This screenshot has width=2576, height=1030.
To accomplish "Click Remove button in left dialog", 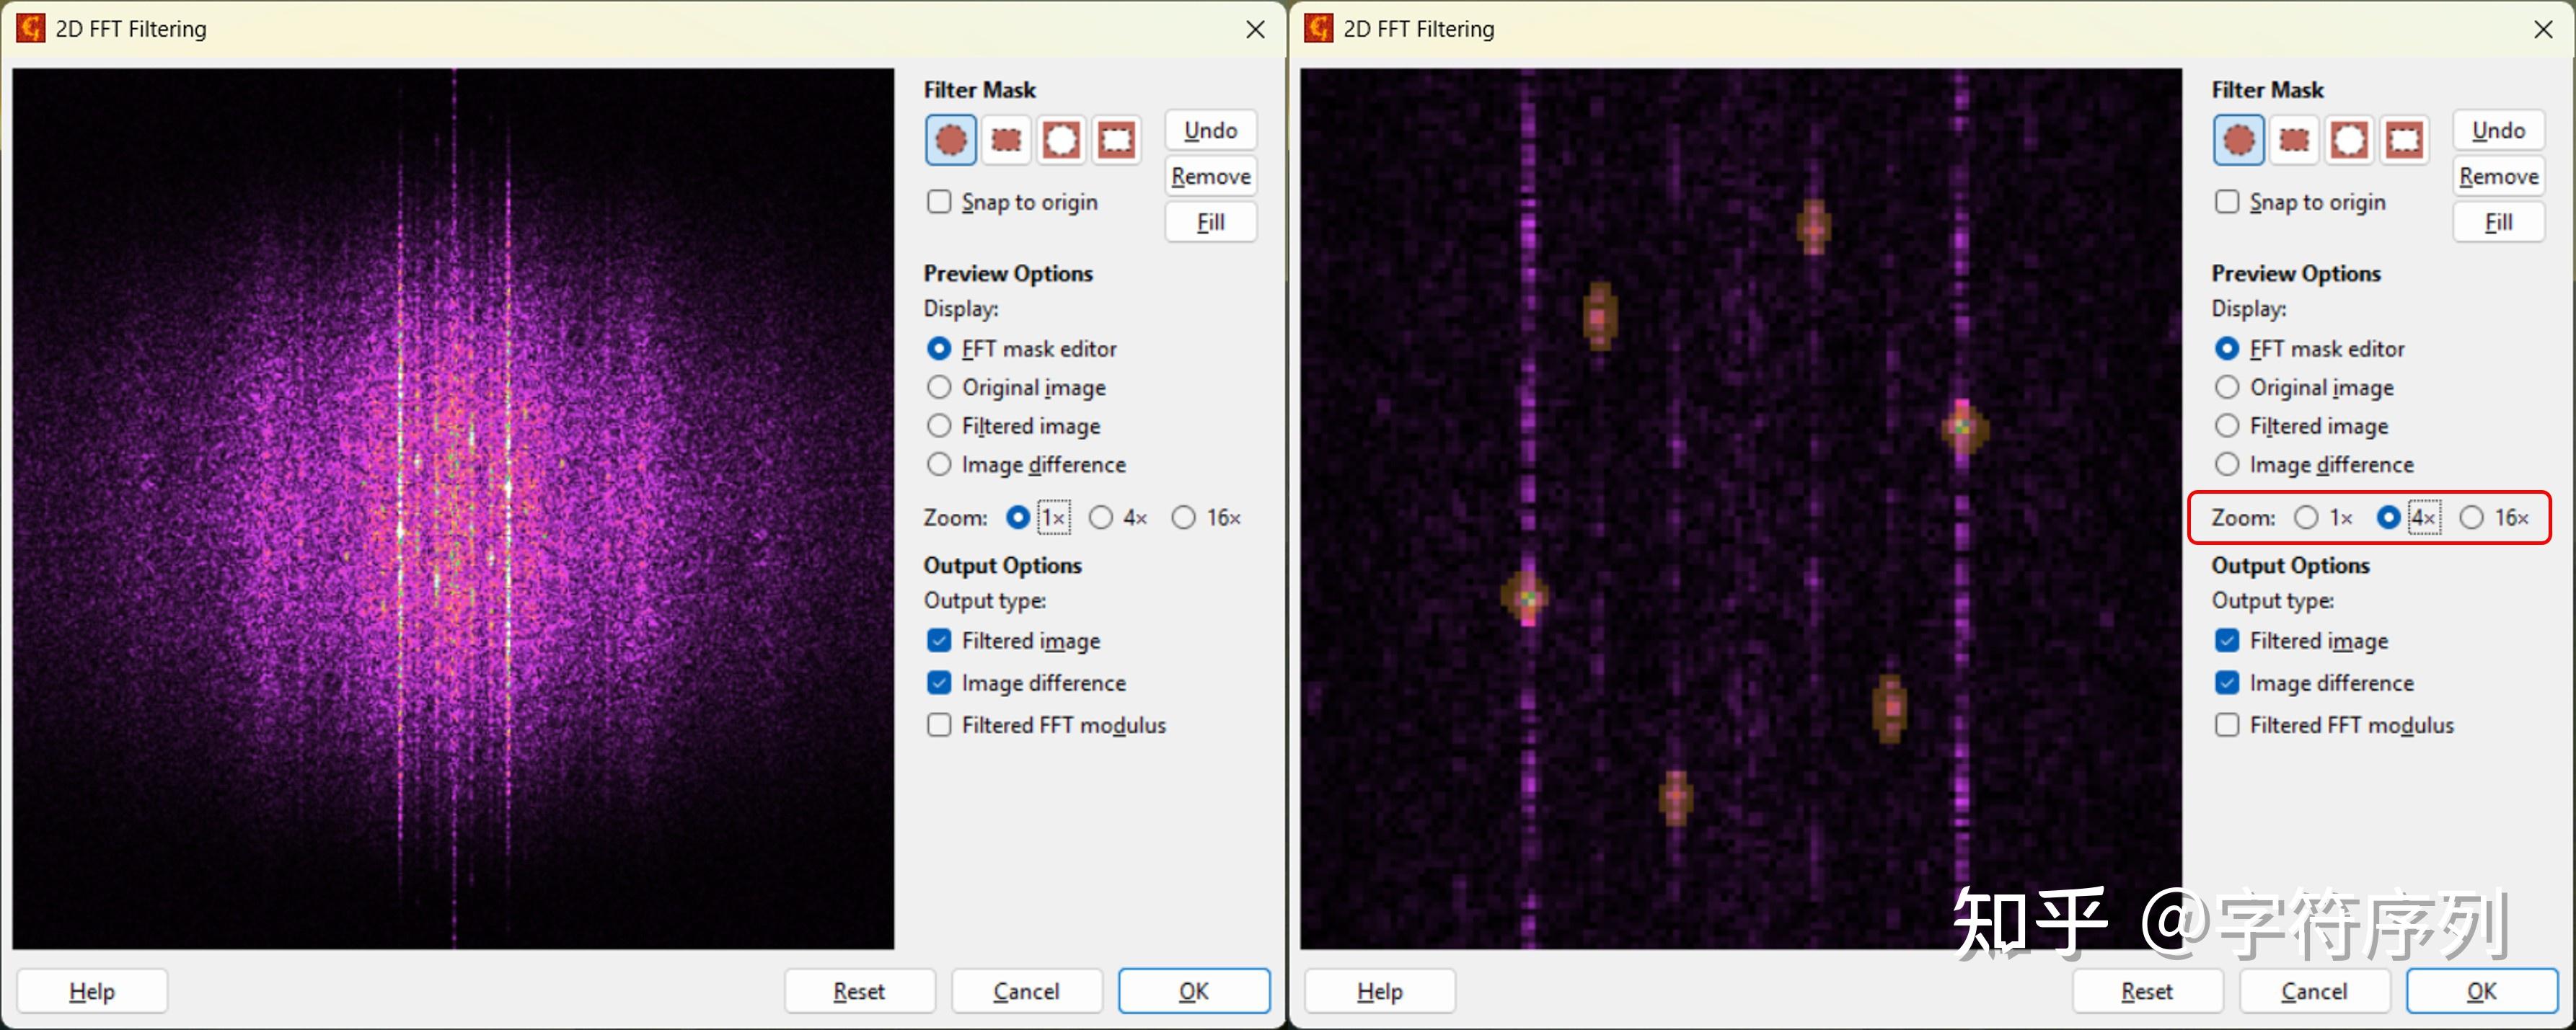I will (x=1210, y=177).
